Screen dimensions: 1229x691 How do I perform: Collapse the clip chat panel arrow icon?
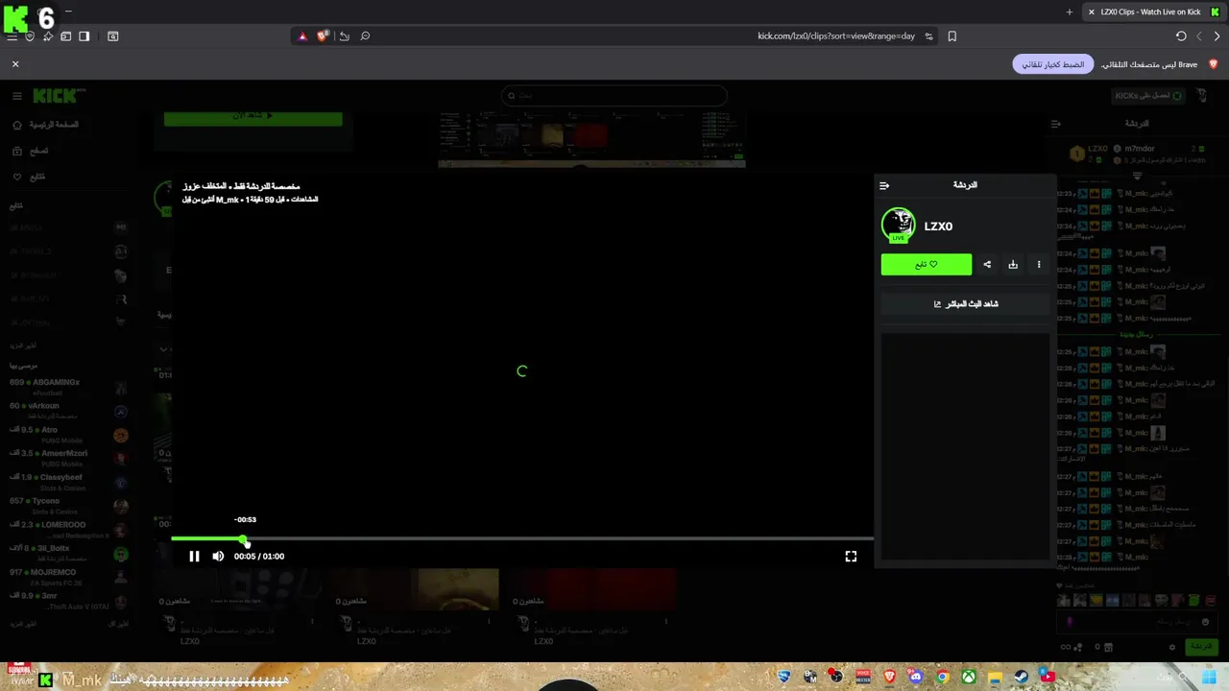pos(884,185)
